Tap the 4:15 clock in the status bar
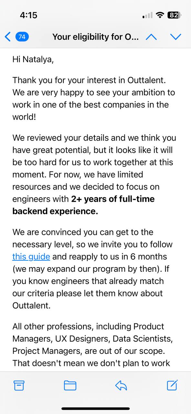This screenshot has height=414, width=191. pos(28,15)
